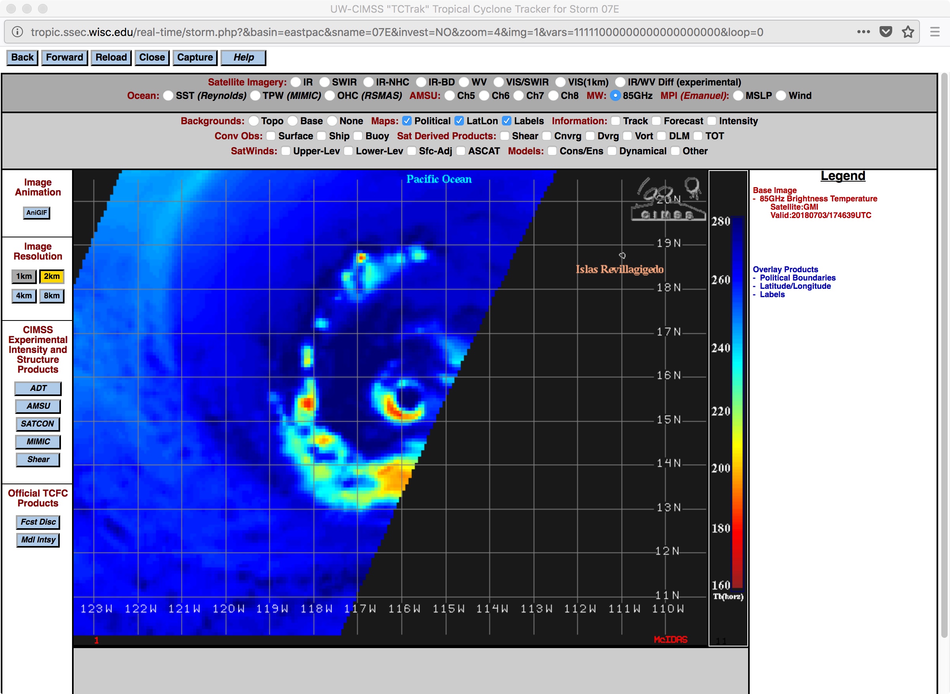Open the AMSU intensity product
Viewport: 950px width, 694px height.
pyautogui.click(x=38, y=407)
